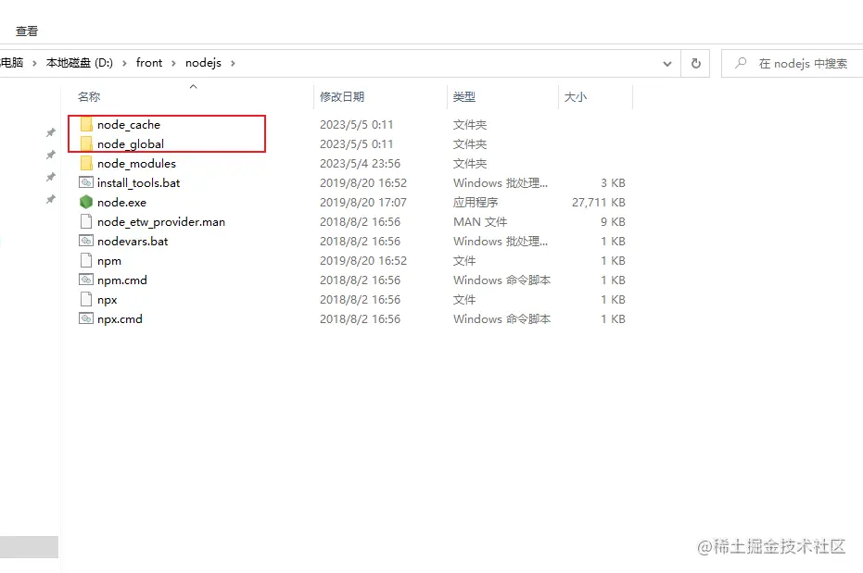Expand the chevron before 本地磁盘 (D:)

click(34, 63)
